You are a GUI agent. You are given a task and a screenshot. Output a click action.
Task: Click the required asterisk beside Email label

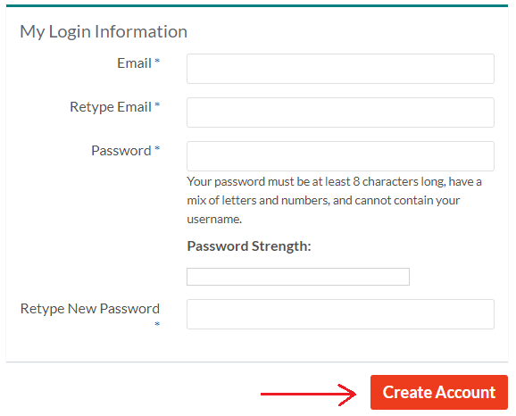tap(157, 61)
